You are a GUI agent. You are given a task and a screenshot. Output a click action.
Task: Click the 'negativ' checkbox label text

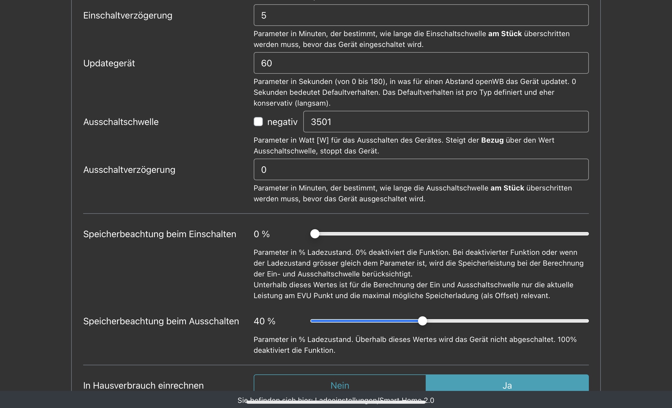point(282,122)
